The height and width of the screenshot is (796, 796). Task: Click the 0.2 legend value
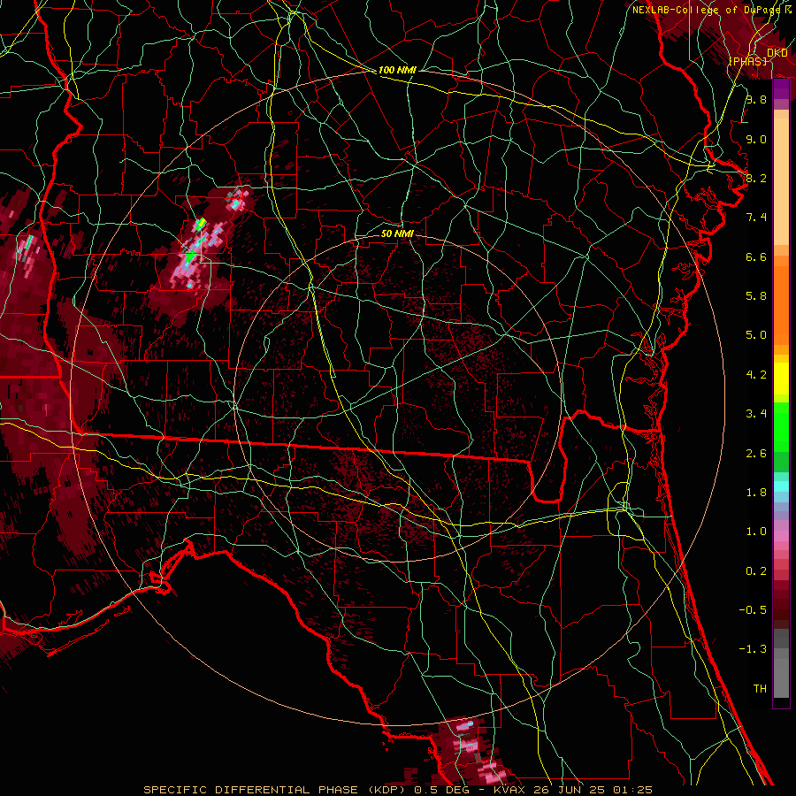pos(756,571)
